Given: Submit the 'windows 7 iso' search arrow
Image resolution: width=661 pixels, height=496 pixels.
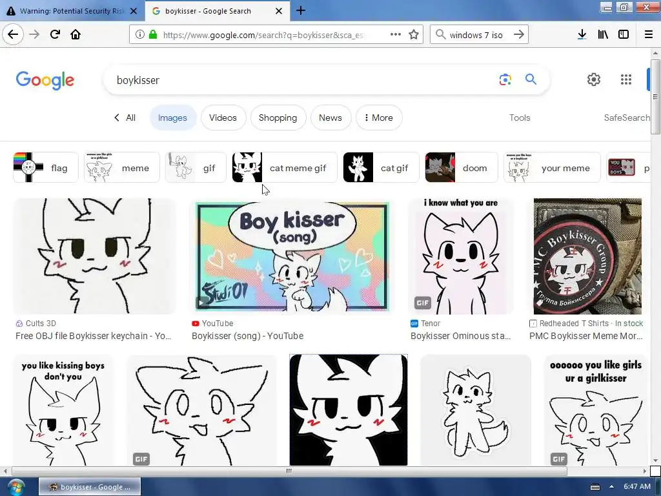Looking at the screenshot, I should 519,35.
